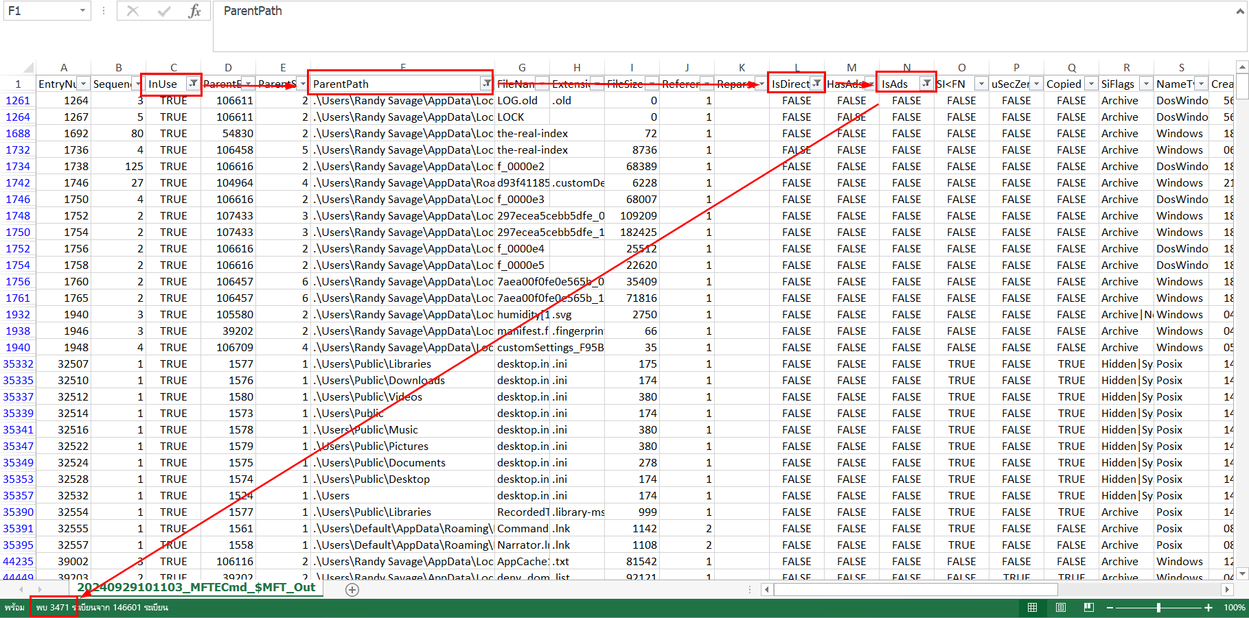
Task: Open the active IsDirectory filter button
Action: click(816, 84)
